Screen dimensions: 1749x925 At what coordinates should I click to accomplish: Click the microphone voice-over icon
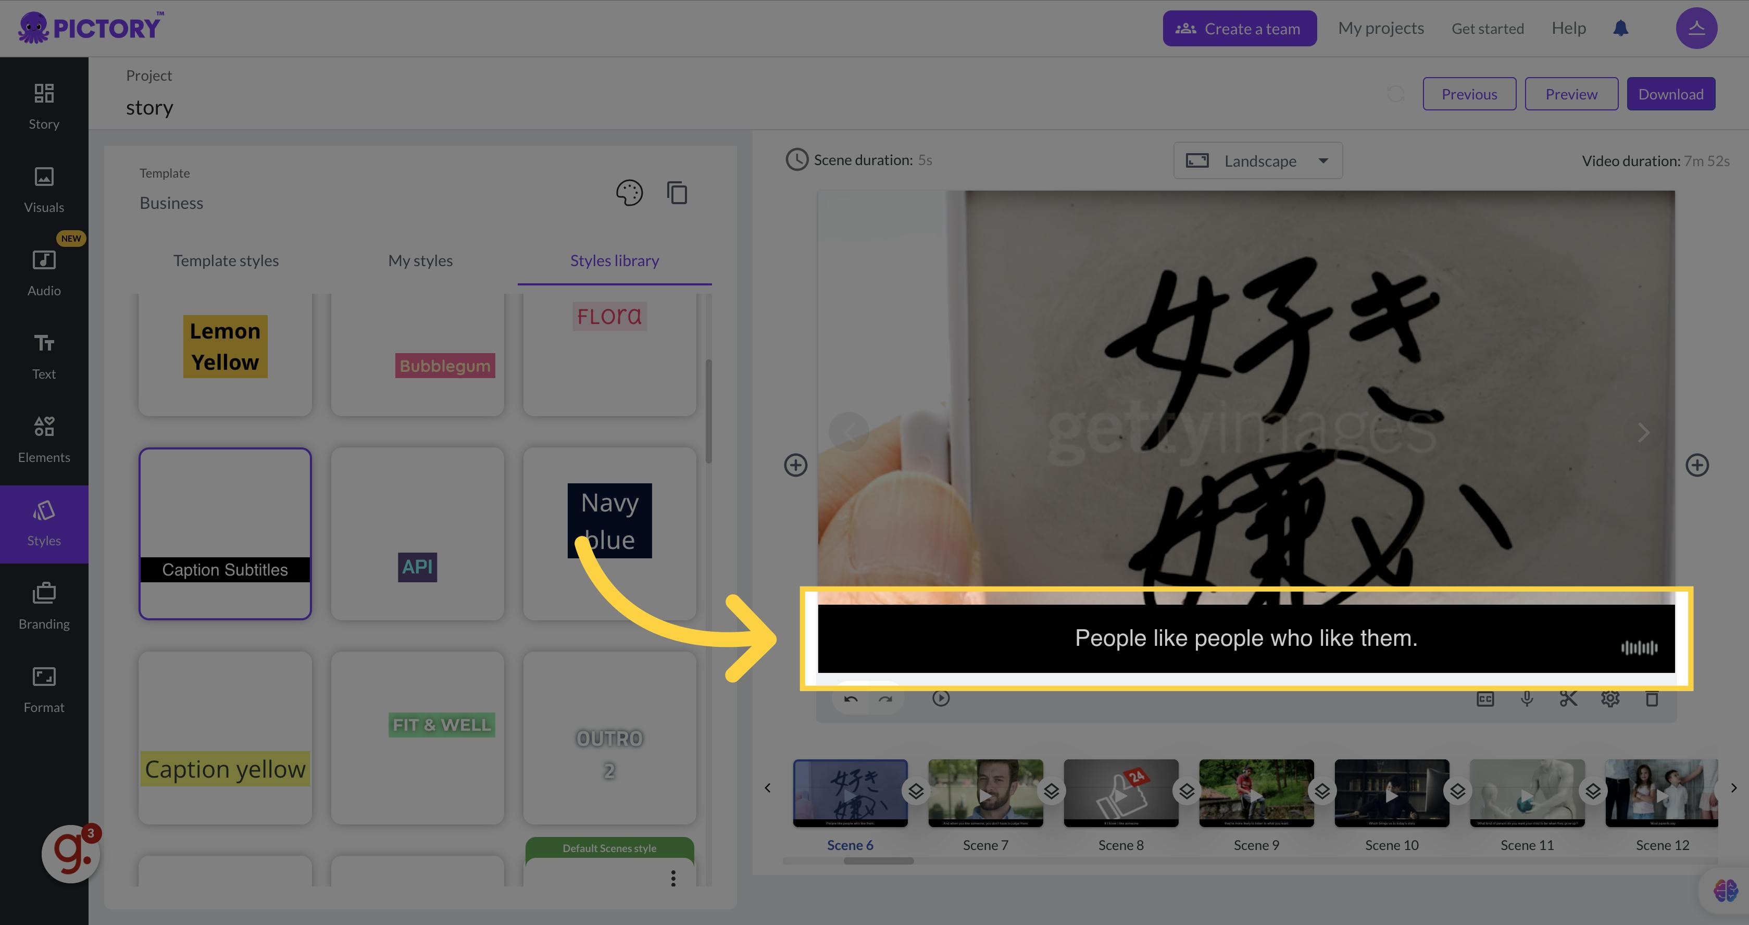pyautogui.click(x=1527, y=699)
